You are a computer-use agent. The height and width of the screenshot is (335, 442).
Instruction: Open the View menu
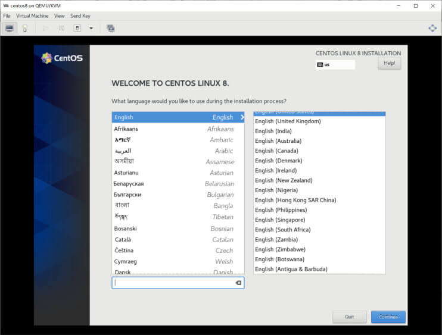[59, 16]
